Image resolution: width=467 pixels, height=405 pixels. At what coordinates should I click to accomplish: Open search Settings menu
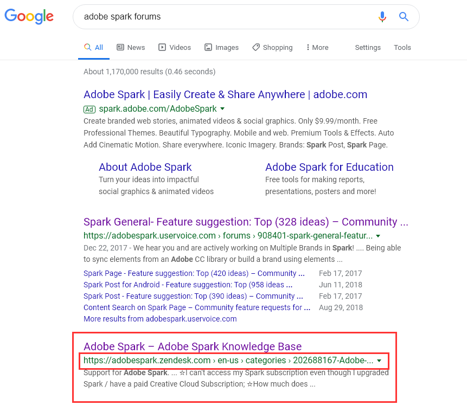(x=368, y=48)
